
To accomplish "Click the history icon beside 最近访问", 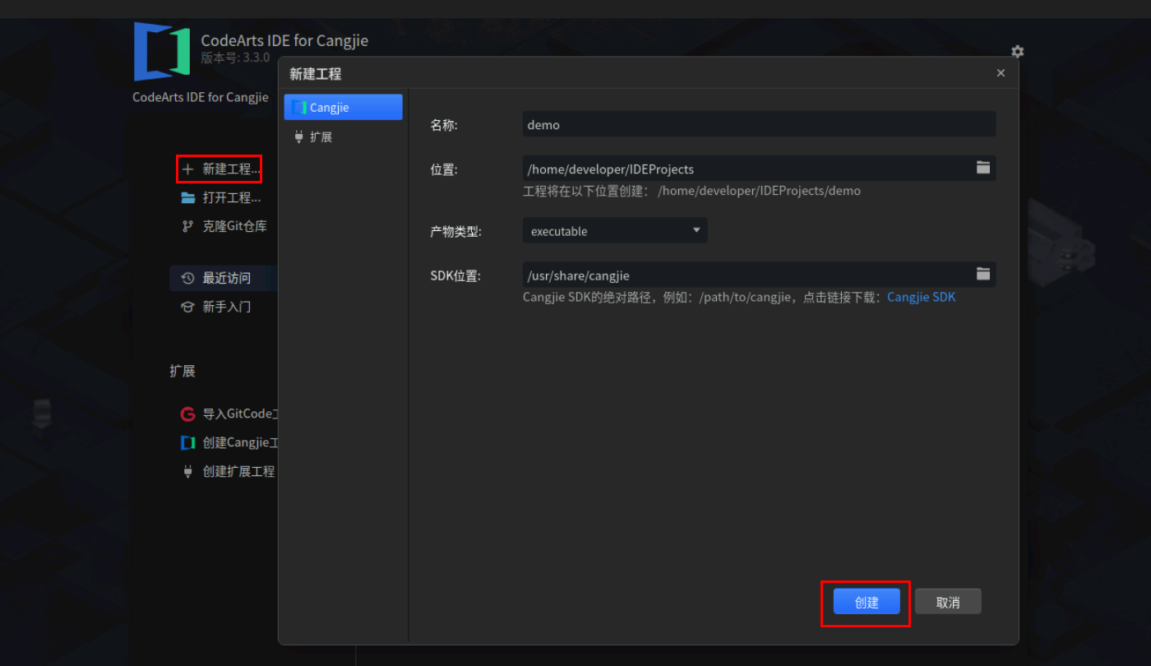I will click(x=187, y=278).
